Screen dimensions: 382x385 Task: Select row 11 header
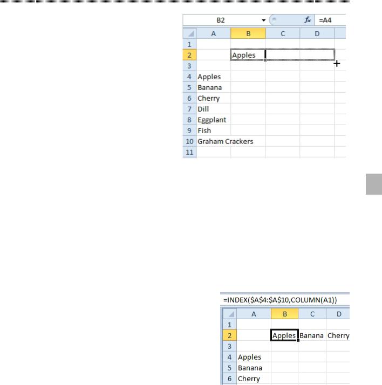[x=189, y=152]
